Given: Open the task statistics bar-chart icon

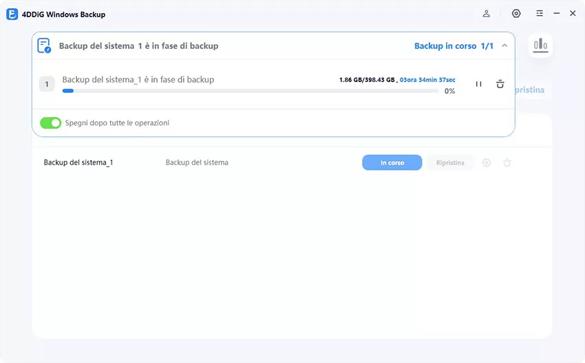Looking at the screenshot, I should coord(540,45).
